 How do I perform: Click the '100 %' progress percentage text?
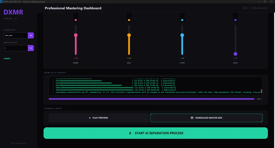(x=259, y=99)
